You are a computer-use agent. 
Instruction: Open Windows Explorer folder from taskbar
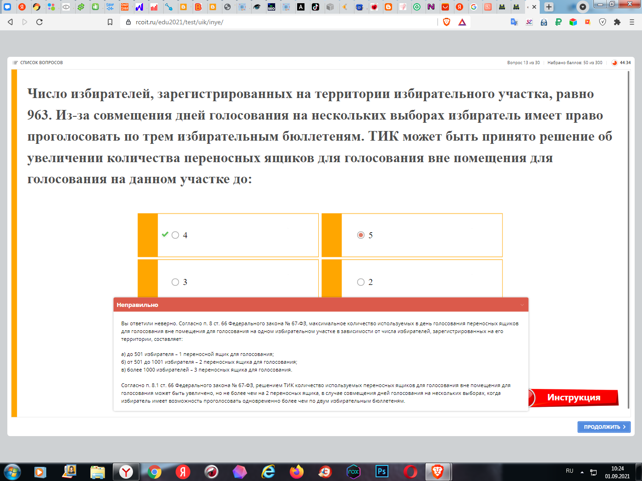coord(98,471)
